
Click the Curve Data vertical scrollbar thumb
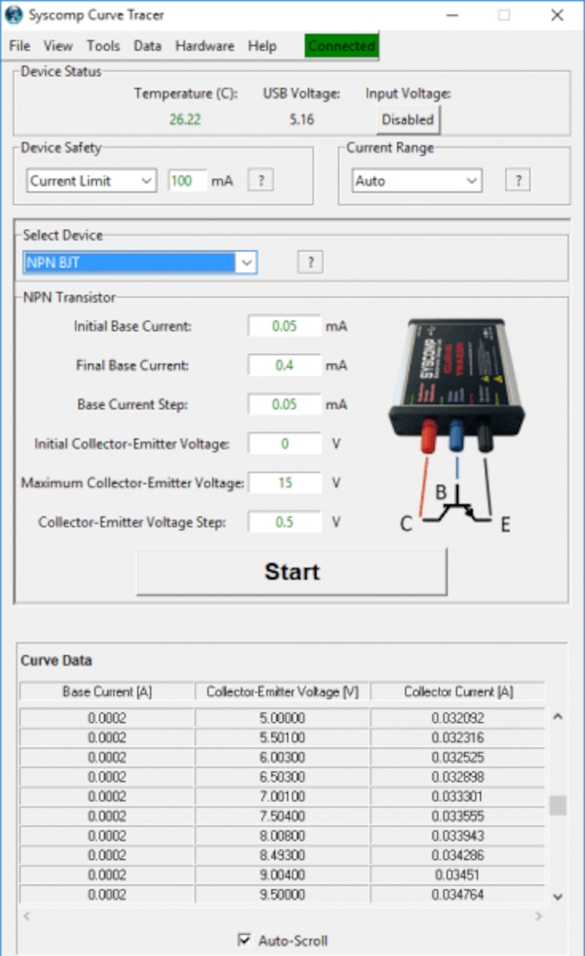coord(558,805)
